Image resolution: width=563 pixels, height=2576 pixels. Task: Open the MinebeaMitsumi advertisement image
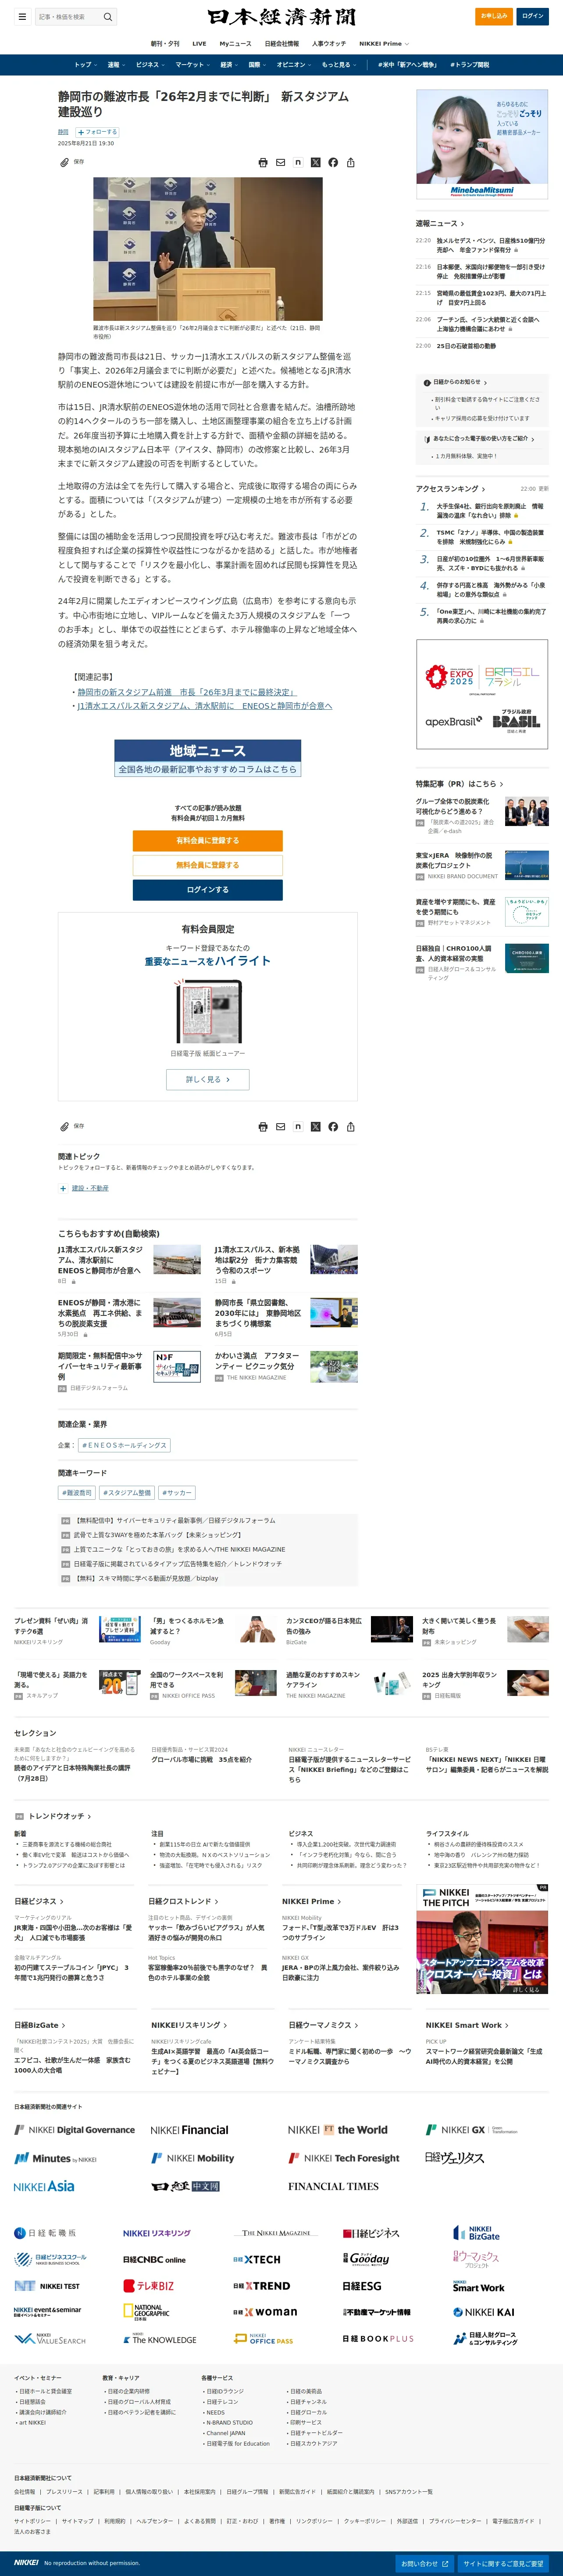click(x=482, y=144)
